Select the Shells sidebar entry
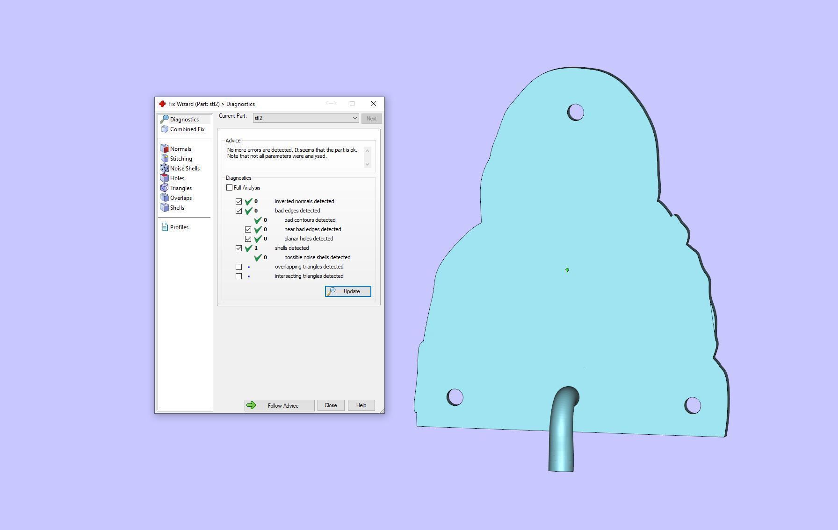This screenshot has height=530, width=838. 177,207
